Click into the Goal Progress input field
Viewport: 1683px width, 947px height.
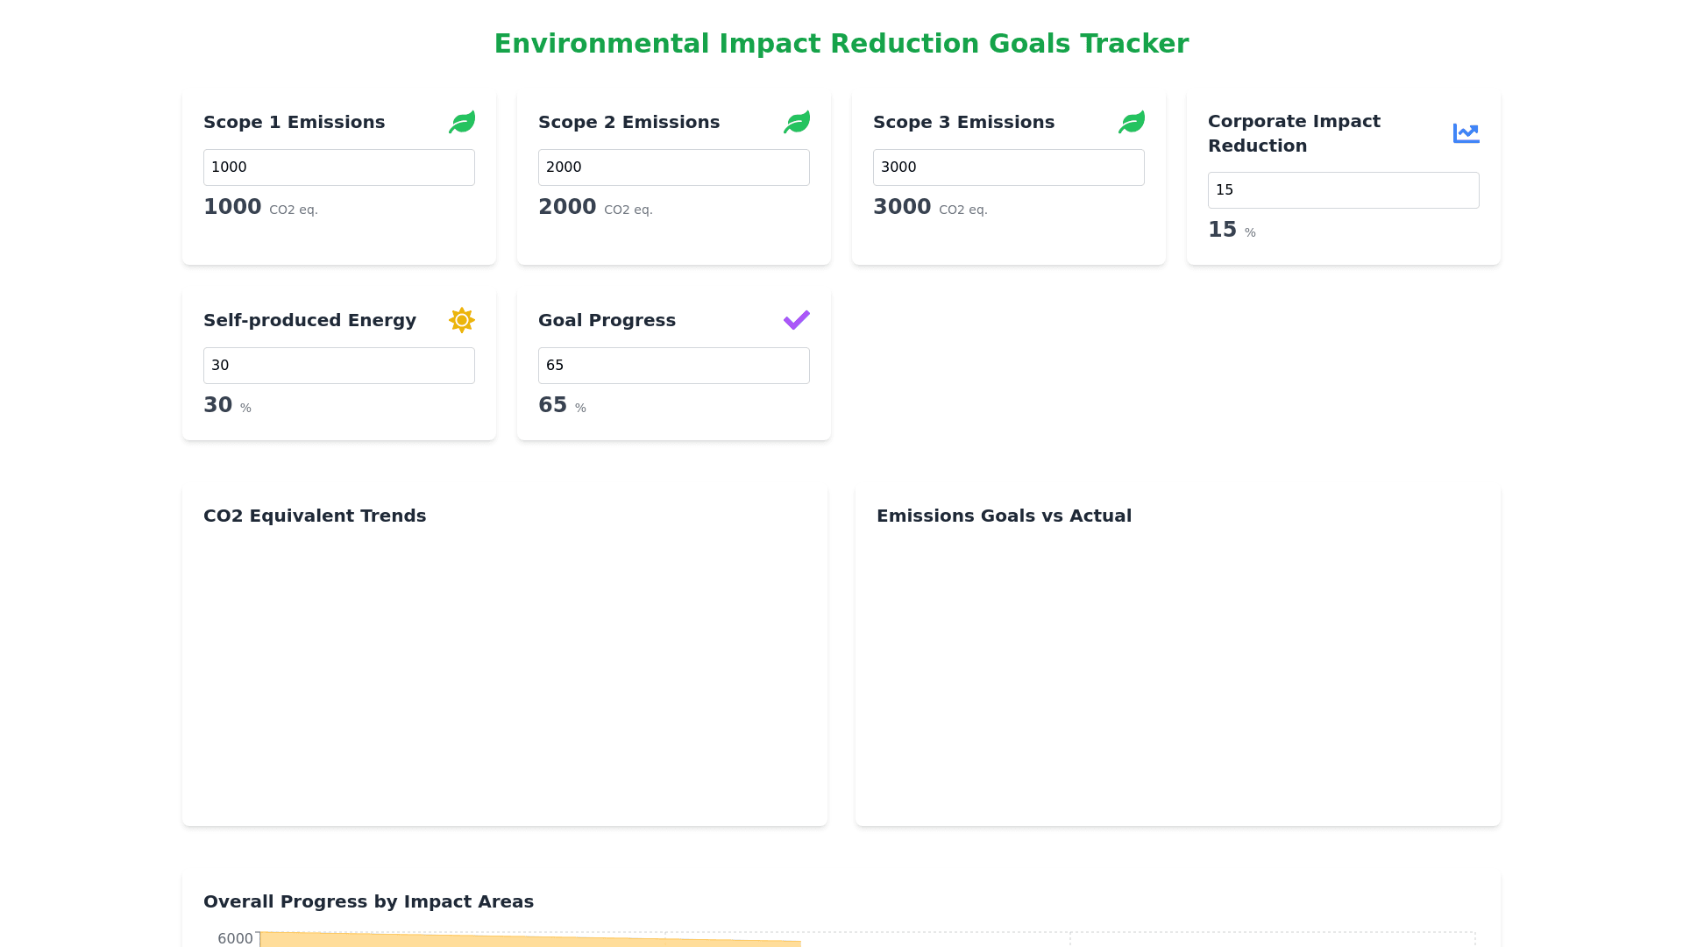pyautogui.click(x=674, y=366)
